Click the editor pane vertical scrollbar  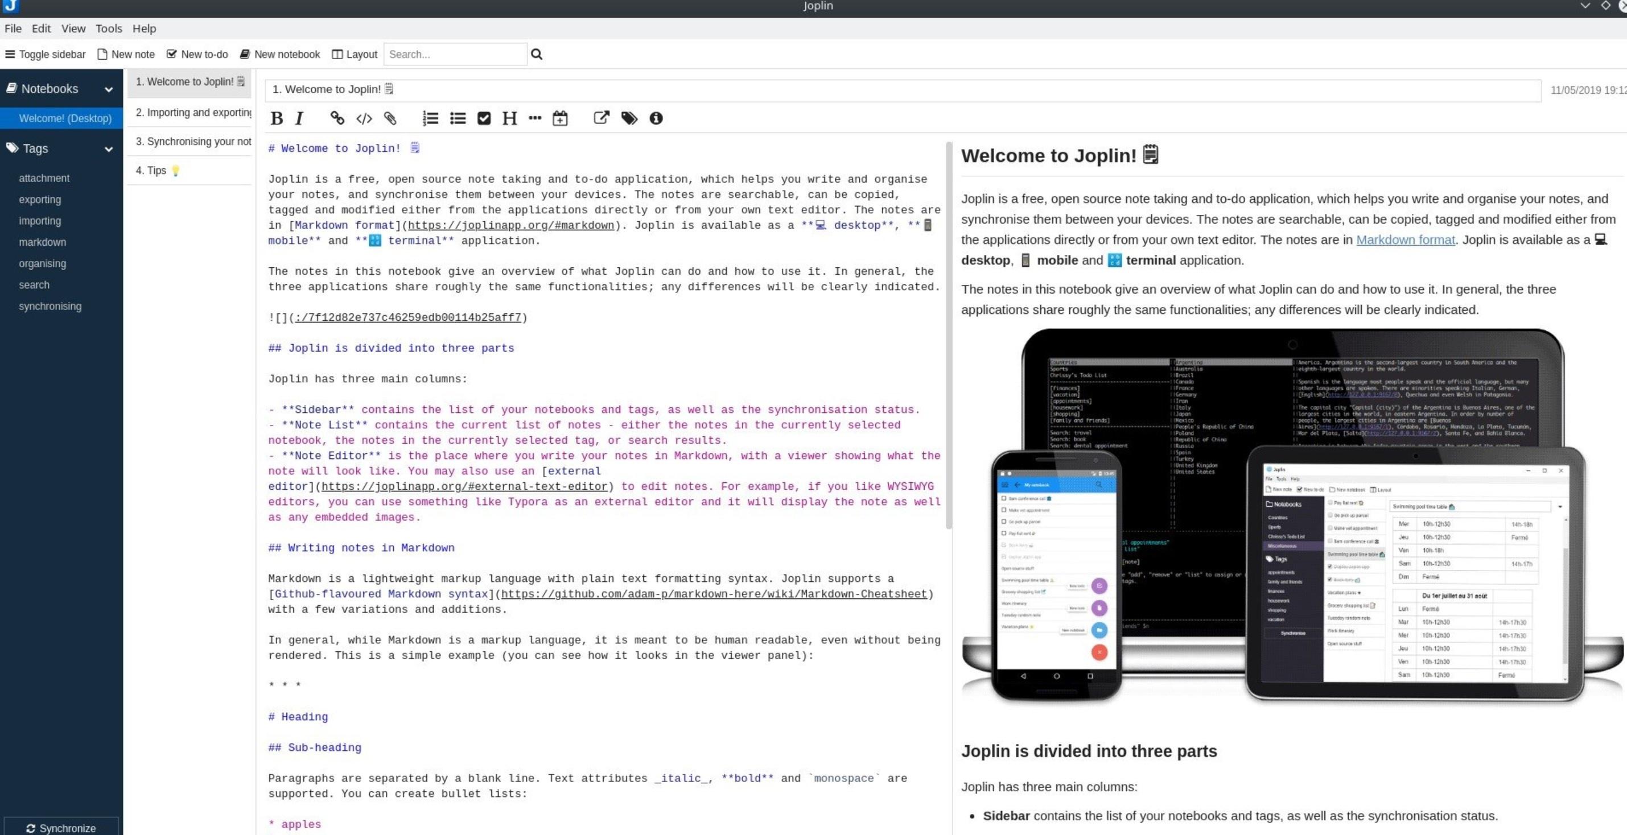(x=949, y=334)
